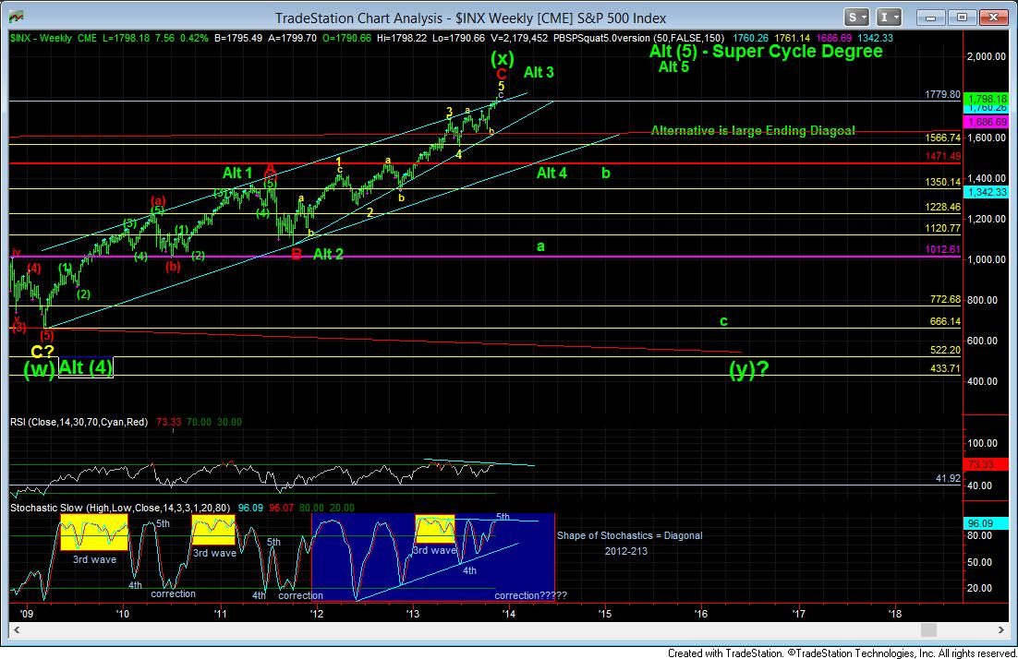The image size is (1018, 659).
Task: Click the TradeStation chart icon in title bar
Action: click(x=16, y=17)
